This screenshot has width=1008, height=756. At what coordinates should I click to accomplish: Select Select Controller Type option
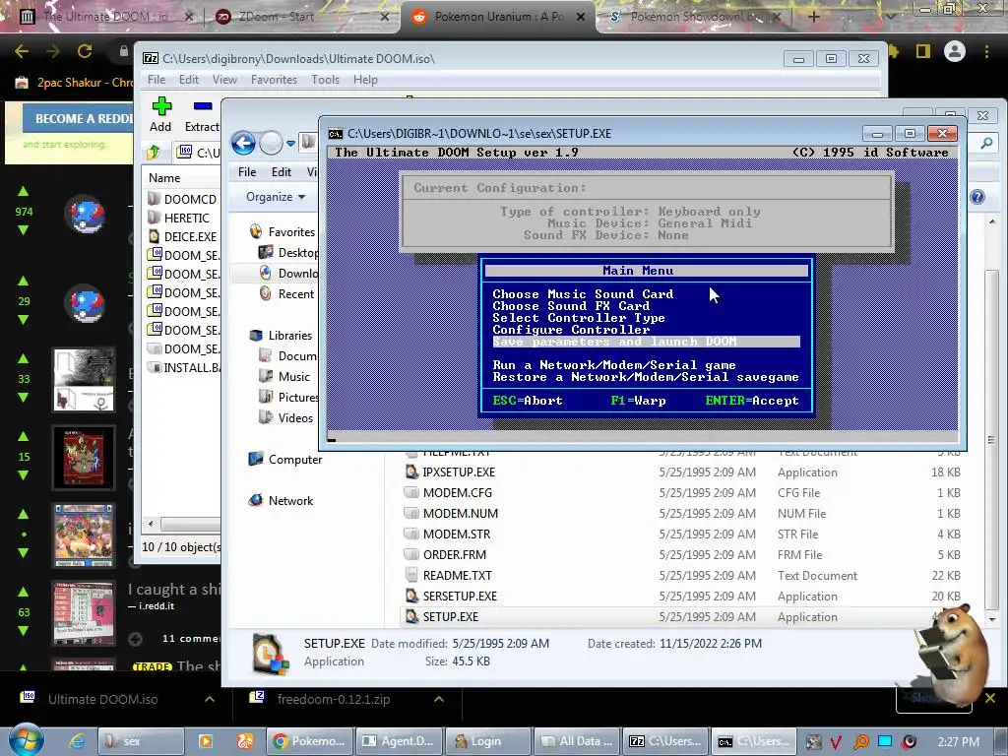pyautogui.click(x=579, y=318)
